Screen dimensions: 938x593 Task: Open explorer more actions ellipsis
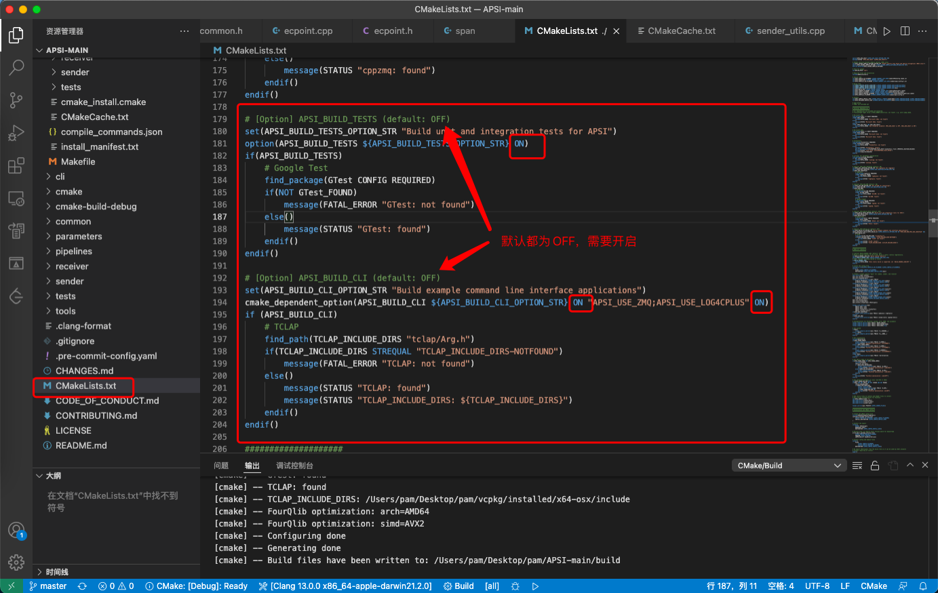(x=184, y=31)
